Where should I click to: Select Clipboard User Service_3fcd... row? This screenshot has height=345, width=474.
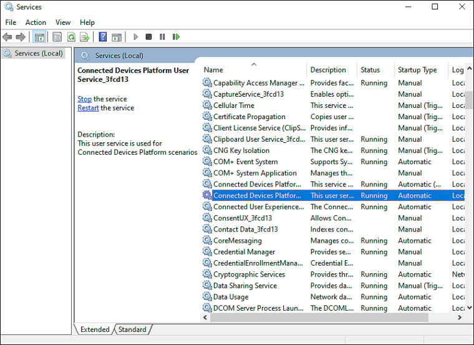(332, 139)
